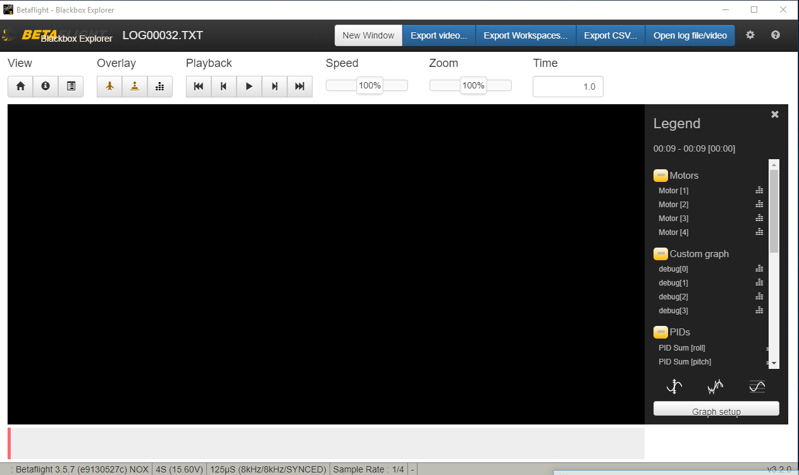Image resolution: width=799 pixels, height=475 pixels.
Task: Click the Open log file/video button
Action: [x=690, y=35]
